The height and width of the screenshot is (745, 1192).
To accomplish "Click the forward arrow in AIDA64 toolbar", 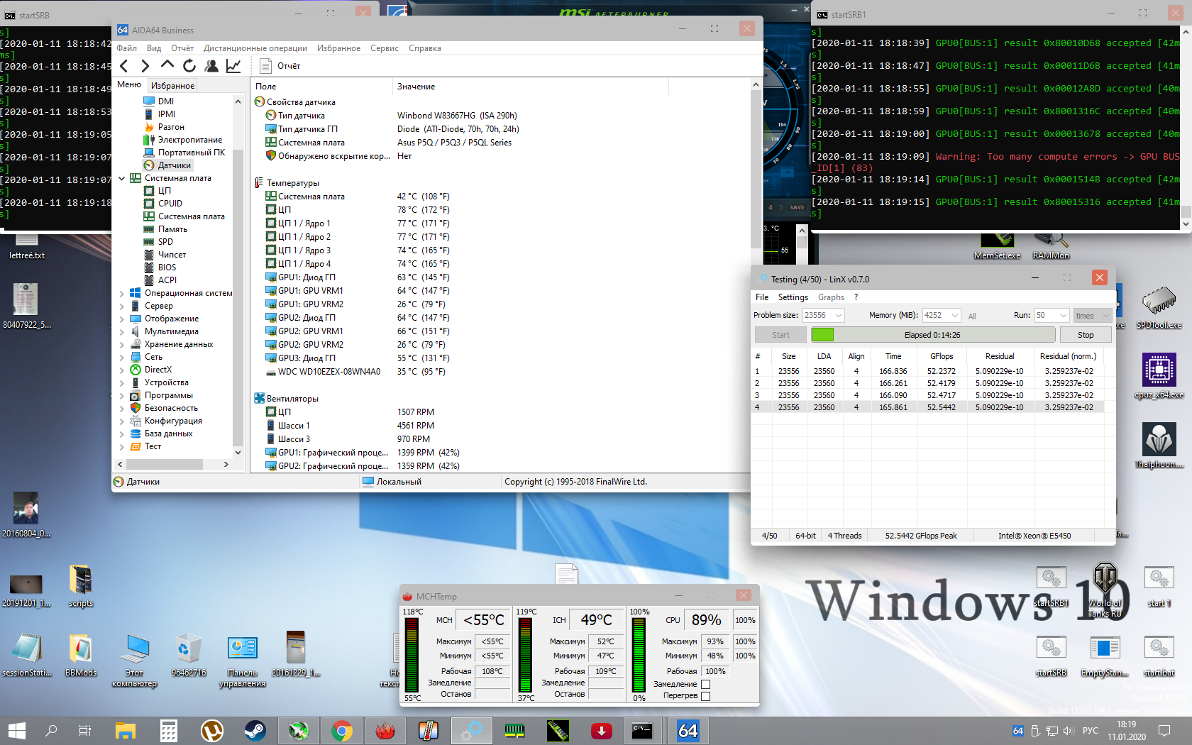I will [x=145, y=66].
